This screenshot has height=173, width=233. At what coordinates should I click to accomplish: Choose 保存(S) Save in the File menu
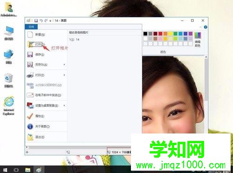[46, 54]
